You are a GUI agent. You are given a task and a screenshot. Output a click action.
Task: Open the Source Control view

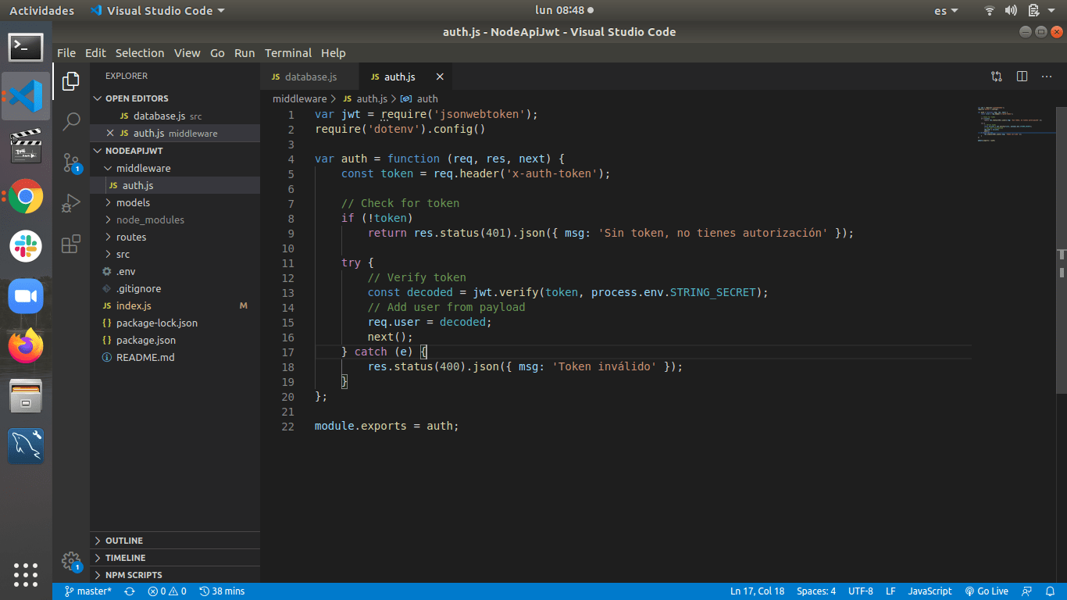[x=71, y=162]
